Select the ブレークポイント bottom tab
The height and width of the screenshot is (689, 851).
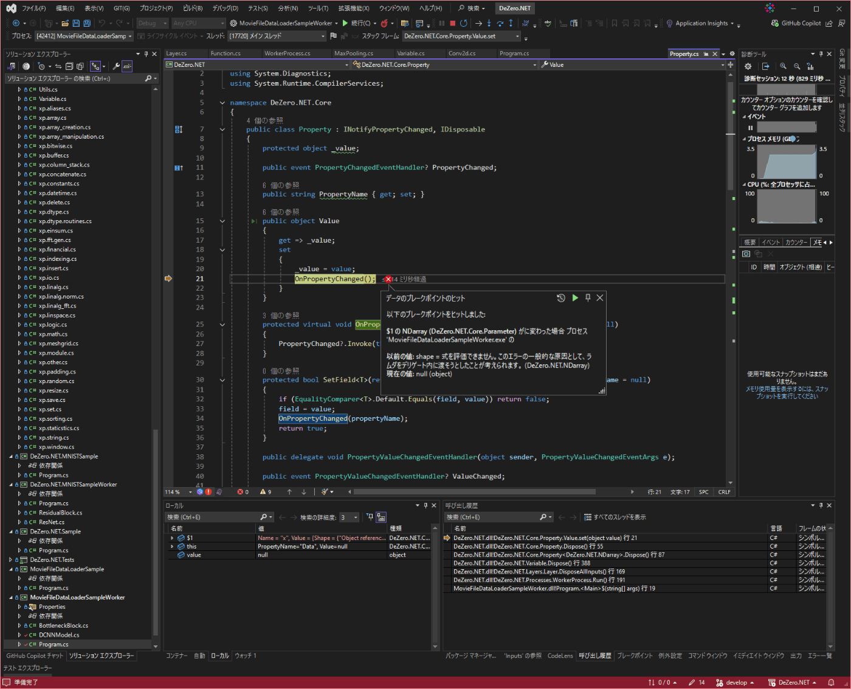(x=635, y=656)
